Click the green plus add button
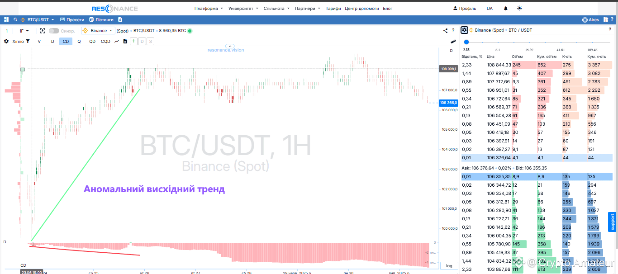 133,41
